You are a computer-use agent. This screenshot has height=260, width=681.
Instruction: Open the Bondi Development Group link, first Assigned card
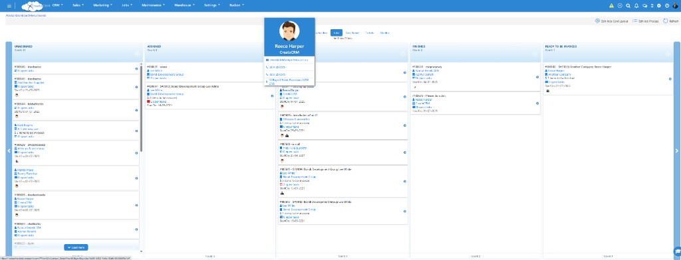[x=167, y=74]
